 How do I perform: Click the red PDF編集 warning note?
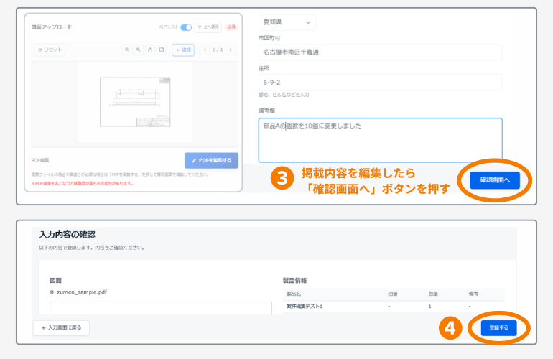tap(83, 183)
